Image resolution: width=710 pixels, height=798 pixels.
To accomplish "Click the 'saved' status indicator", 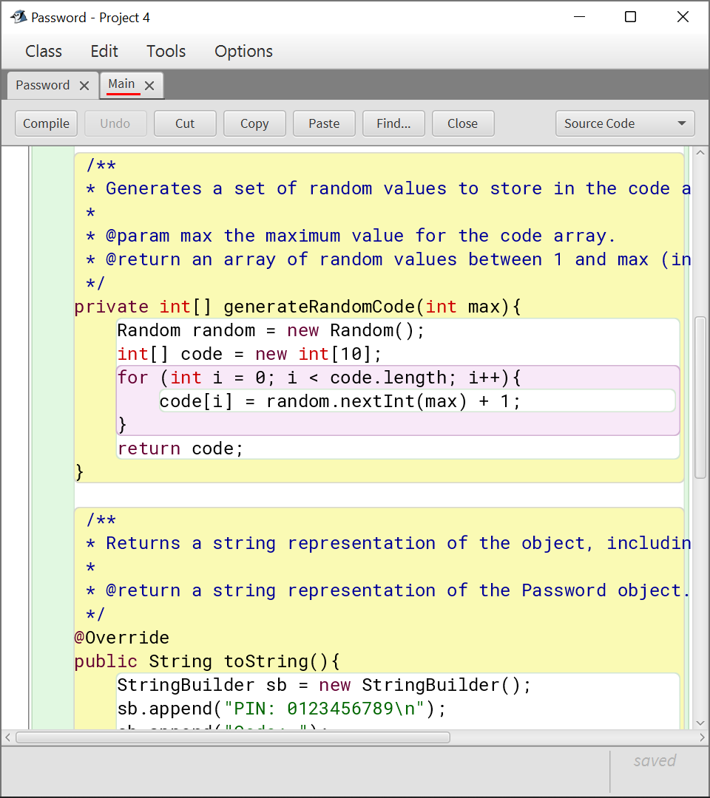I will (655, 761).
